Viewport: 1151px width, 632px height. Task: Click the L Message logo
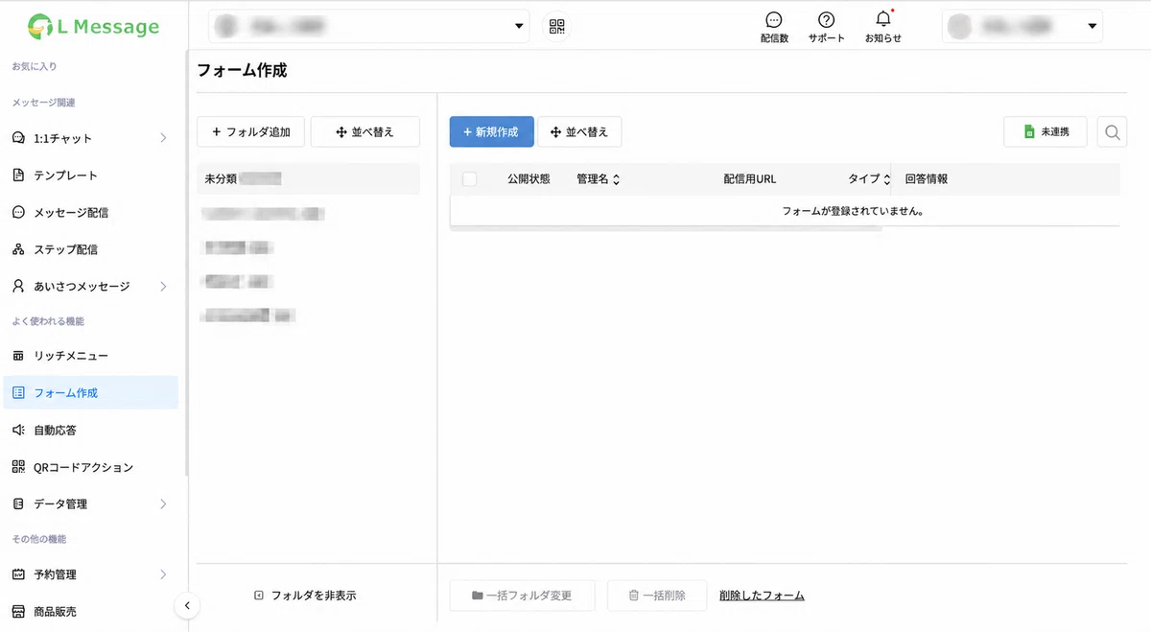93,26
